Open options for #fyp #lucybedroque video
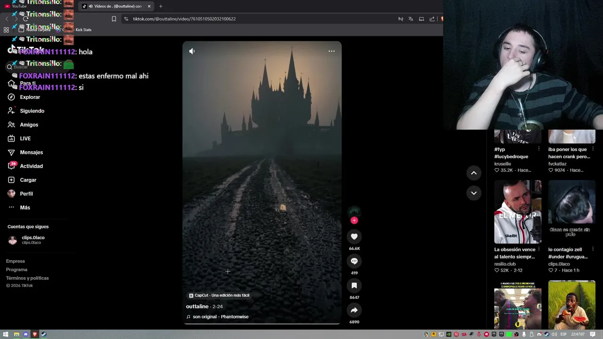This screenshot has width=603, height=339. click(539, 149)
